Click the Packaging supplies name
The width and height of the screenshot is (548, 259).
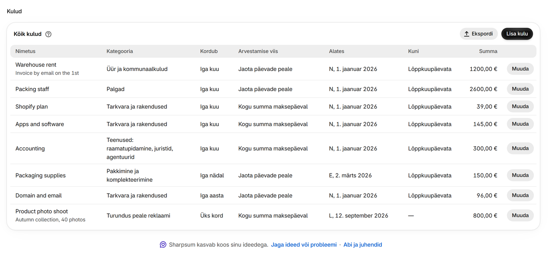coord(41,175)
